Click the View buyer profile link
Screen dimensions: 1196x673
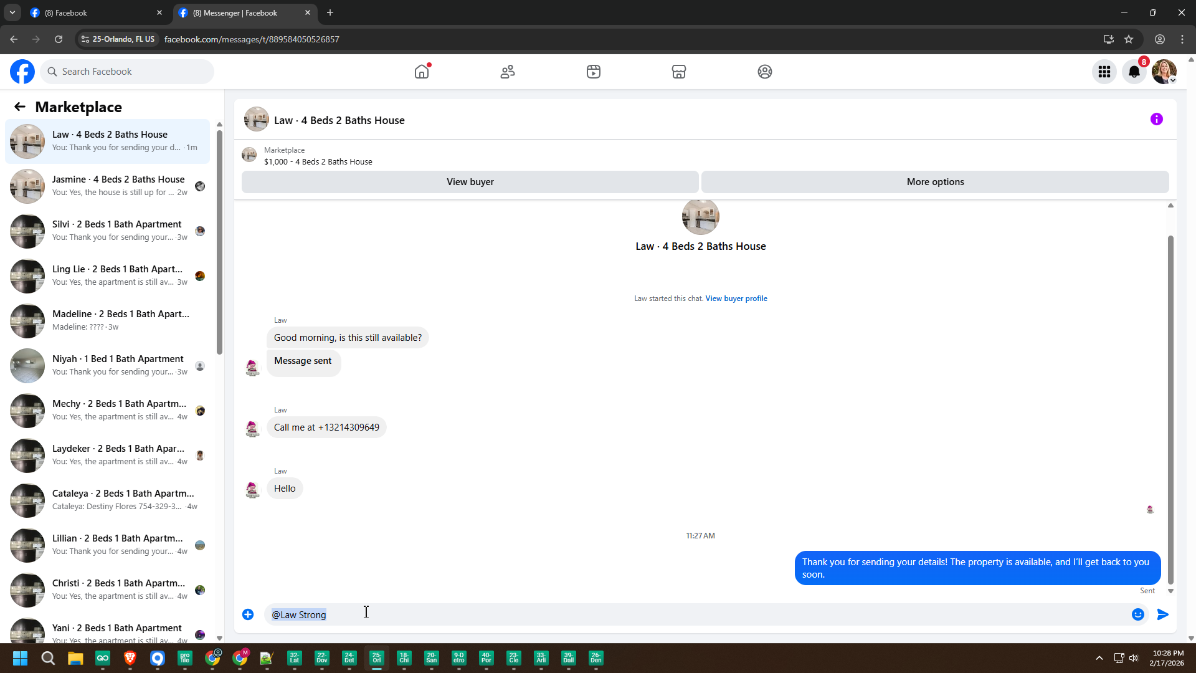[736, 298]
